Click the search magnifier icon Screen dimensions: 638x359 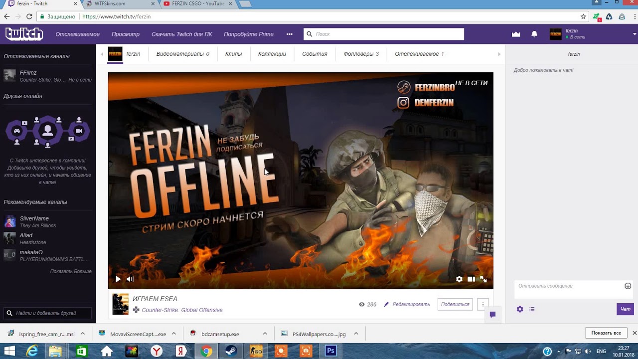(310, 34)
